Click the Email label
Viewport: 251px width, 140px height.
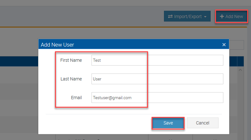76,98
